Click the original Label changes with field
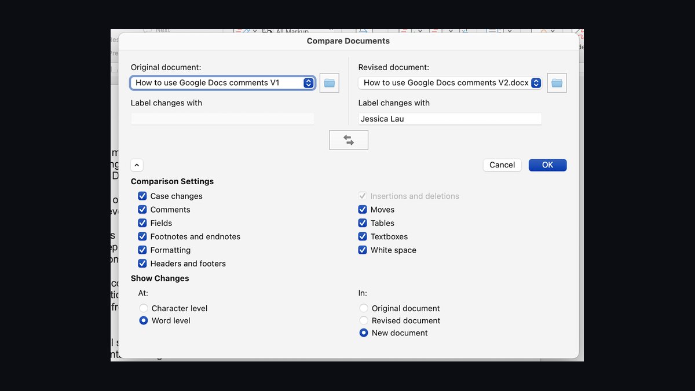Viewport: 695px width, 391px height. pyautogui.click(x=222, y=119)
